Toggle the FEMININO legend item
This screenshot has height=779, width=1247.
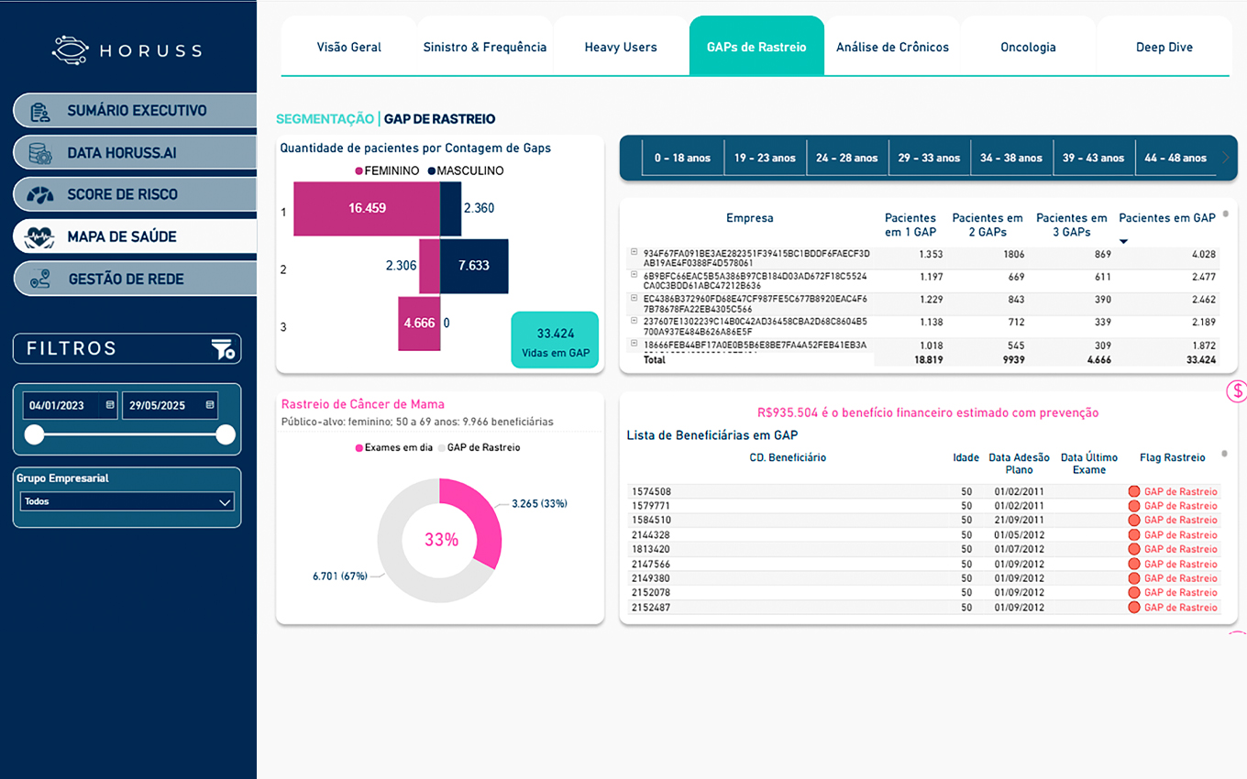[x=387, y=170]
